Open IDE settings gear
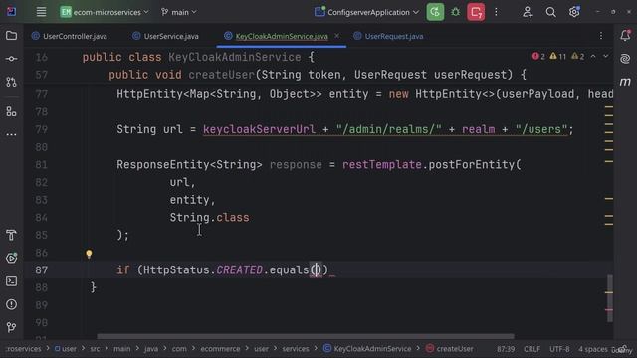This screenshot has width=637, height=358. pyautogui.click(x=574, y=12)
